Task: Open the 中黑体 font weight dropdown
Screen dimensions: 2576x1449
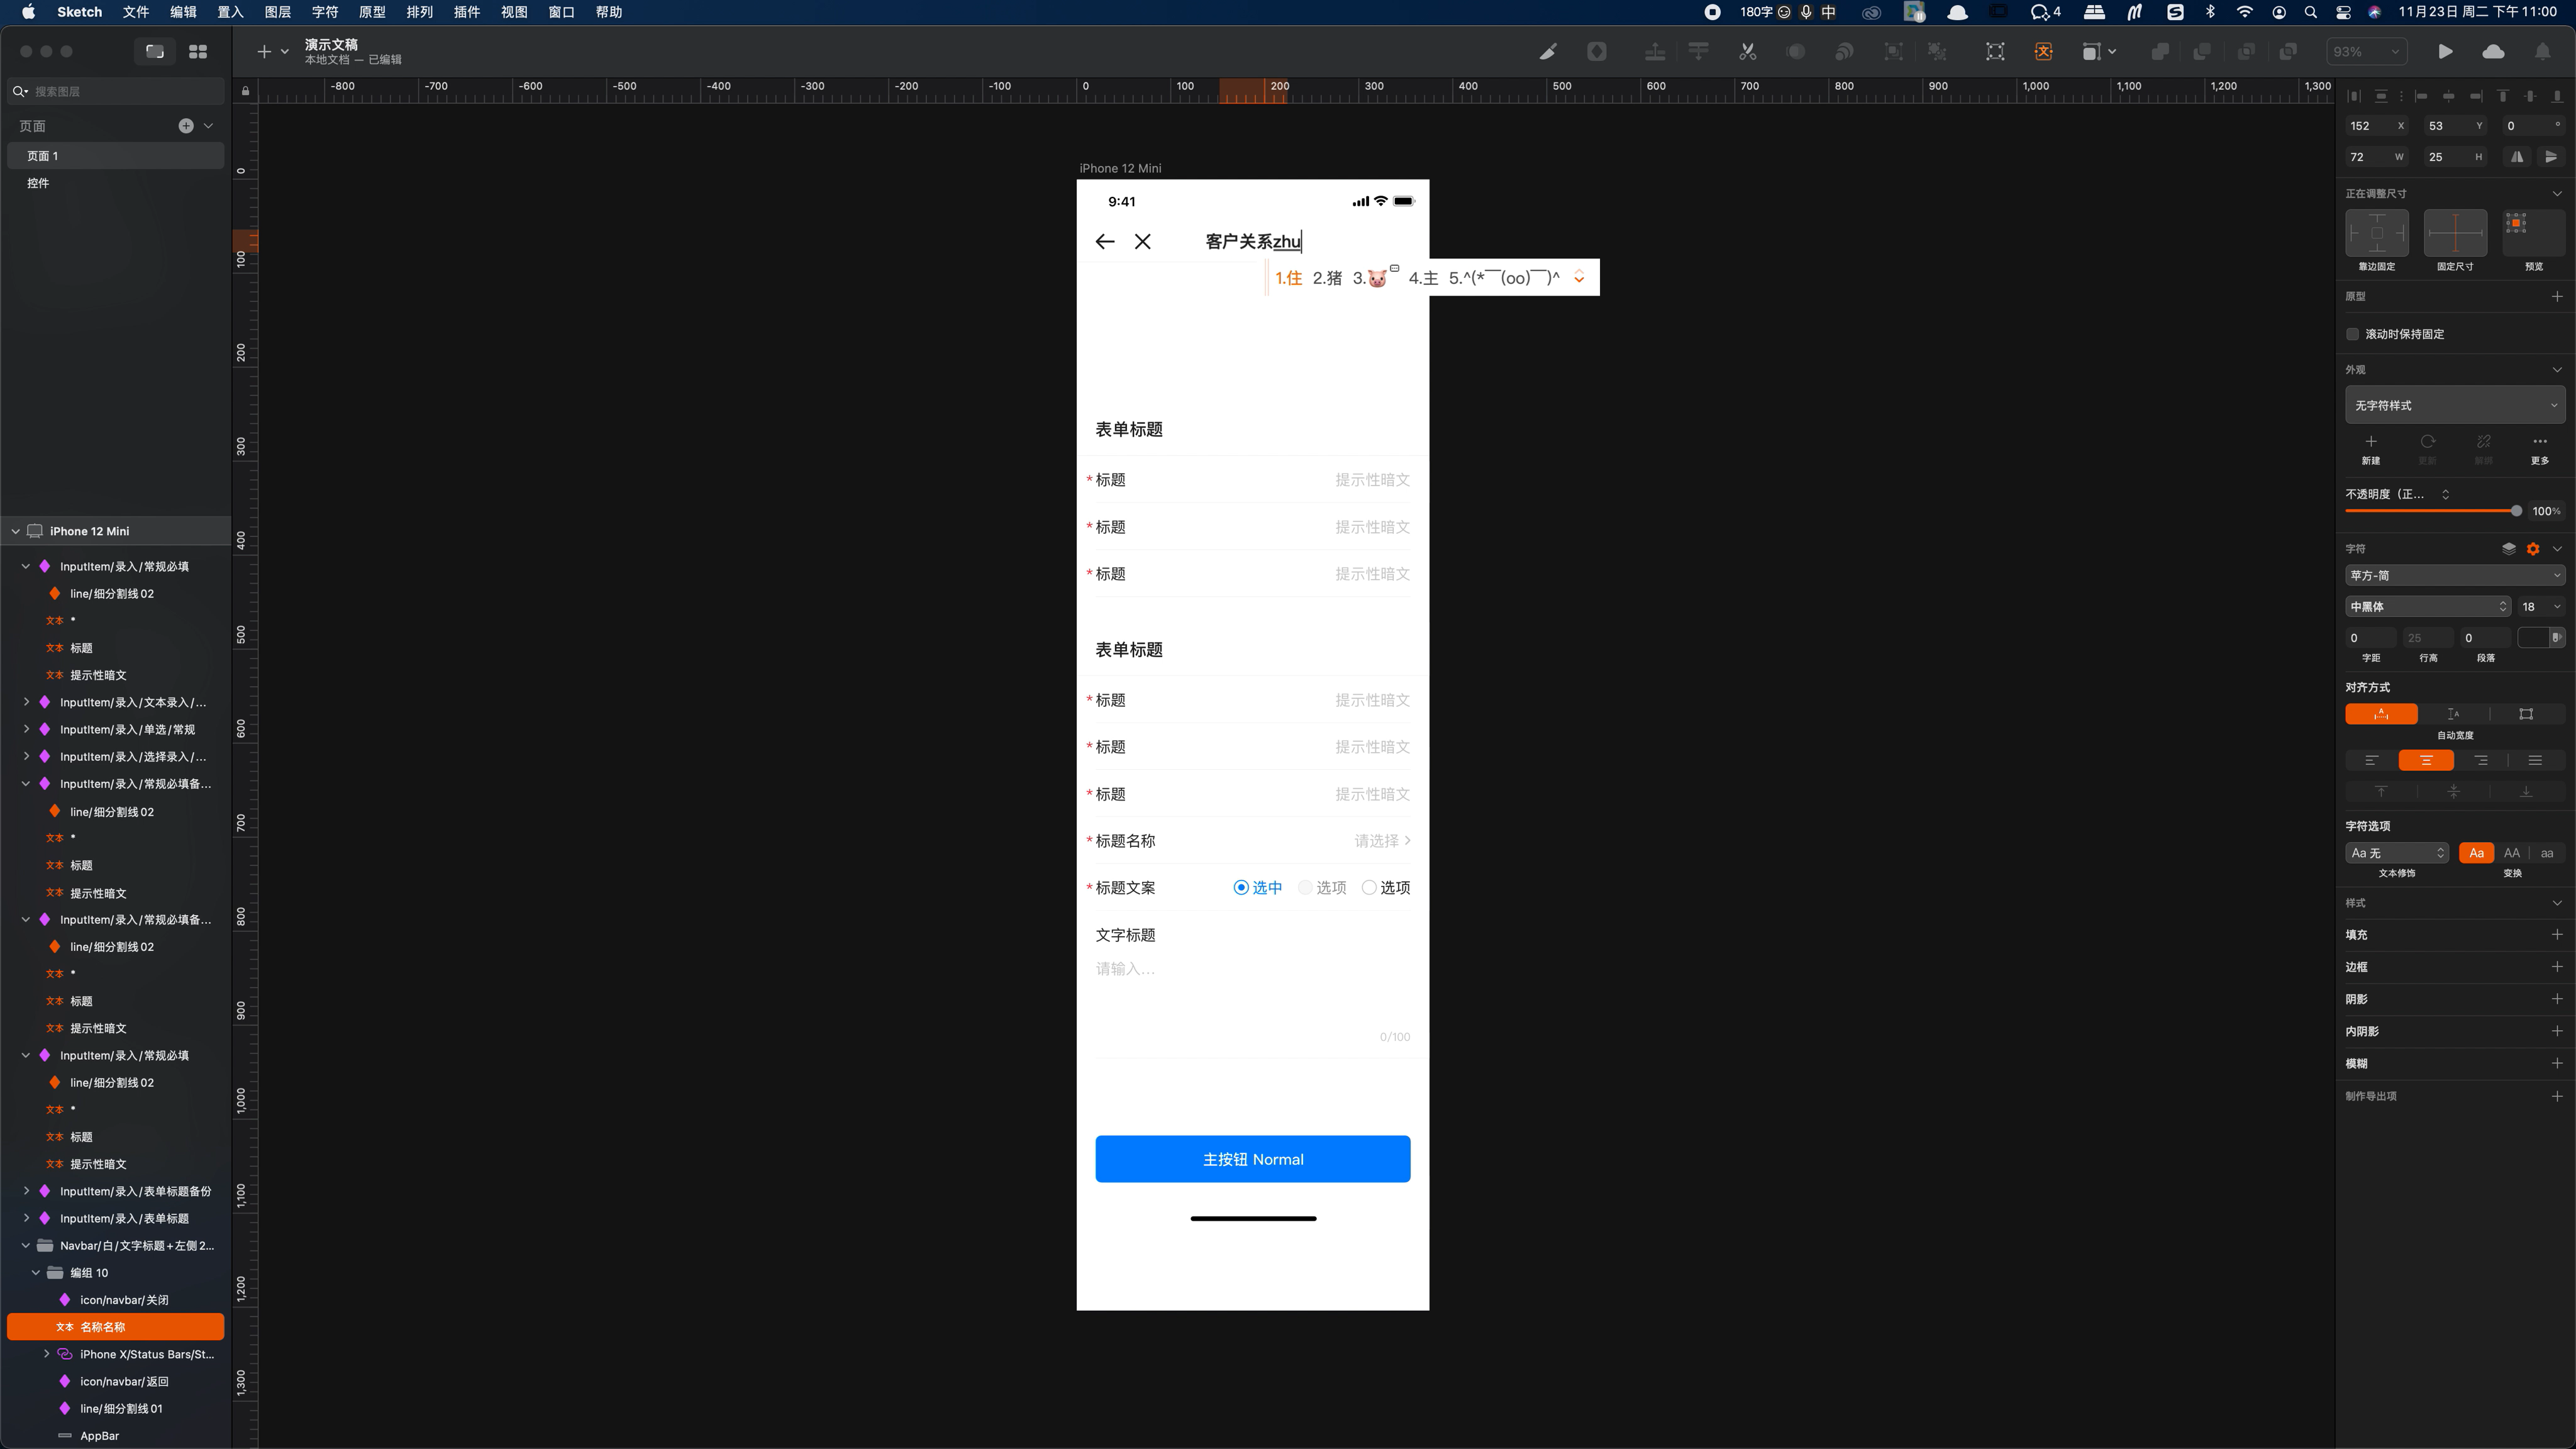Action: 2428,607
